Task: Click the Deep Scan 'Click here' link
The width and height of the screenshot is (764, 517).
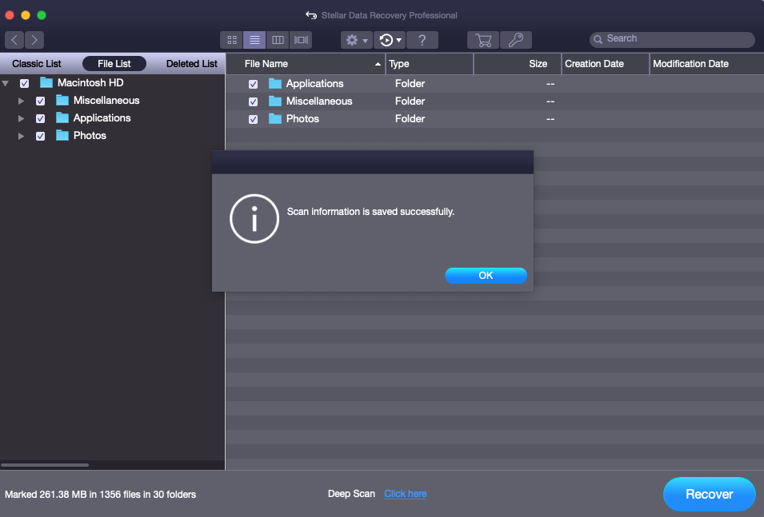Action: pos(405,494)
